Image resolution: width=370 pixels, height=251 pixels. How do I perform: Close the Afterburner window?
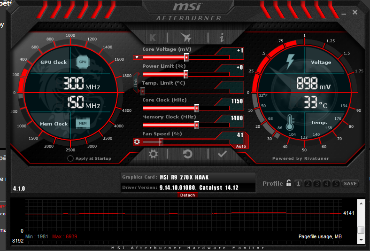[355, 12]
